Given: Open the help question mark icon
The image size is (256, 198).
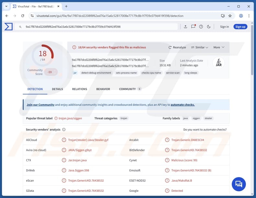Looking at the screenshot, I should (201, 27).
